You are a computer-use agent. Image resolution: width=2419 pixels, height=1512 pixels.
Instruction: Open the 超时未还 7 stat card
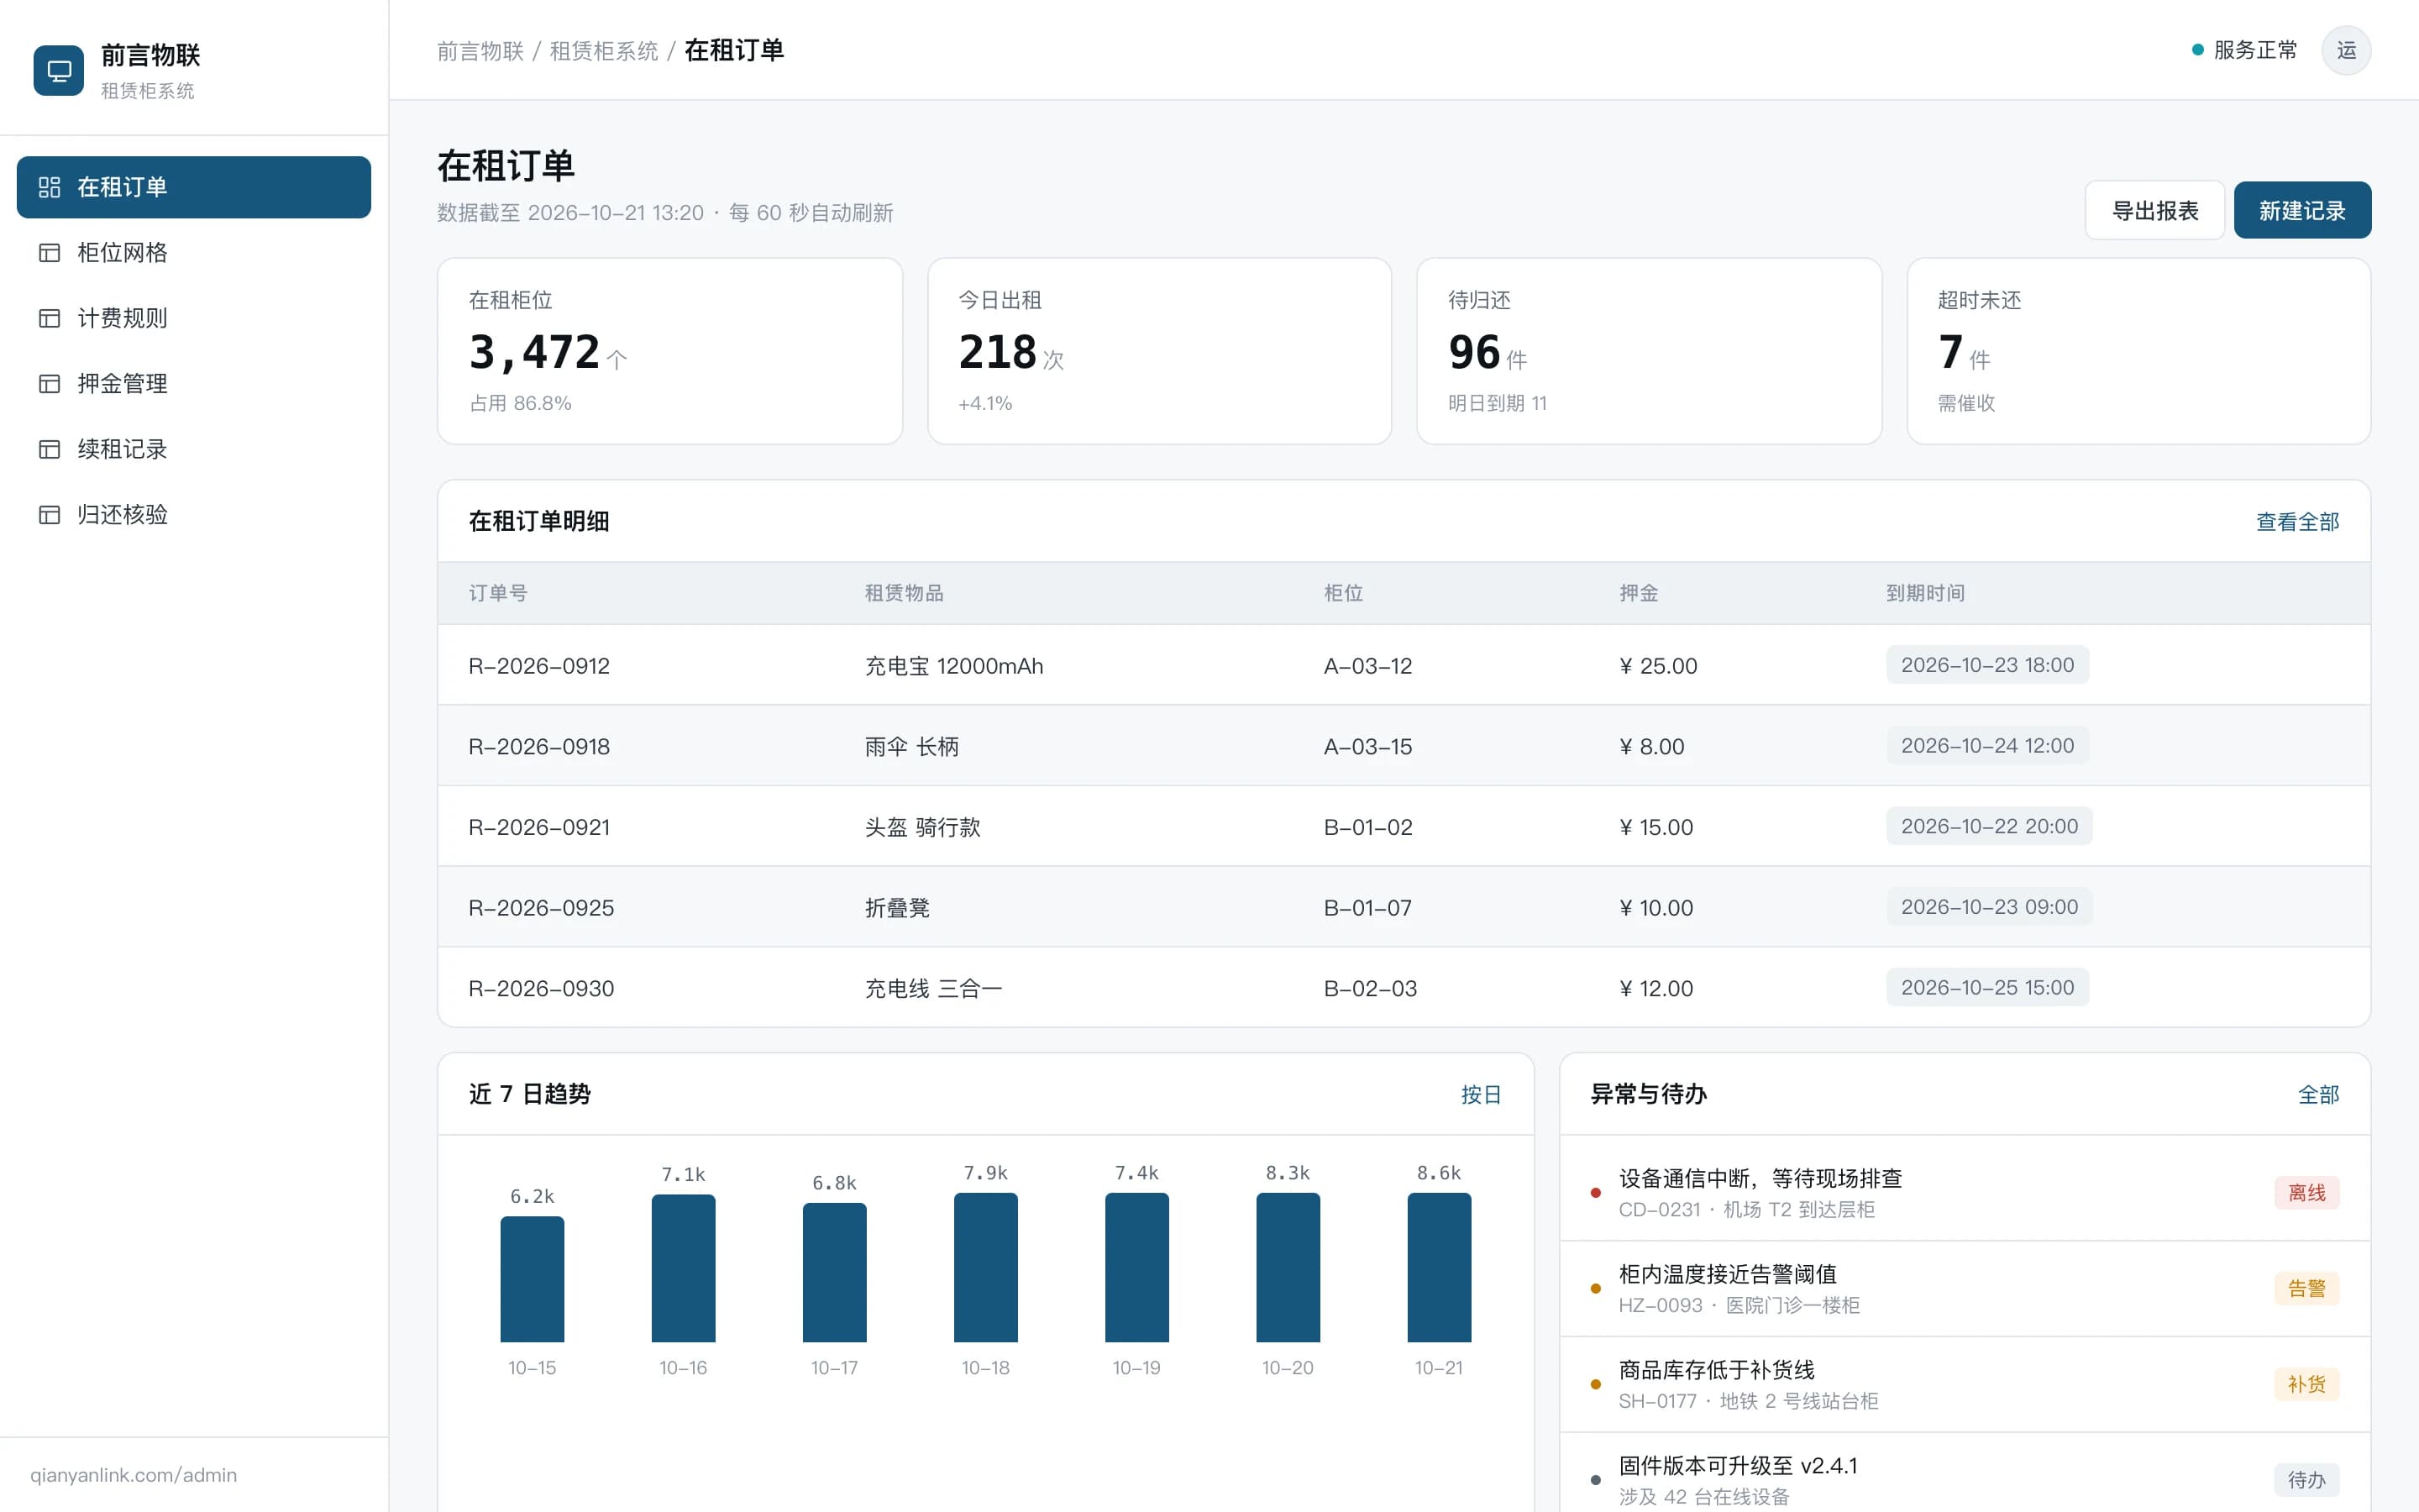tap(2139, 351)
